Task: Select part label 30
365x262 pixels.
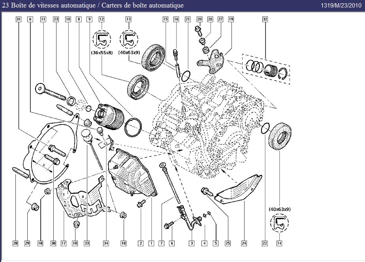Action: 53,243
